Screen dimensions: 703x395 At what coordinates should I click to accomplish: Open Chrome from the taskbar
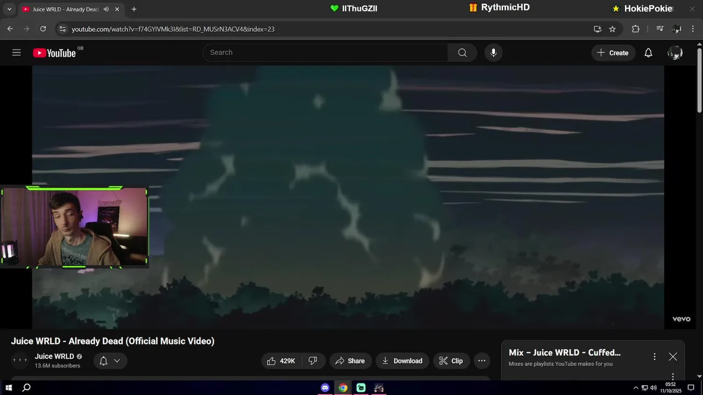coord(343,388)
